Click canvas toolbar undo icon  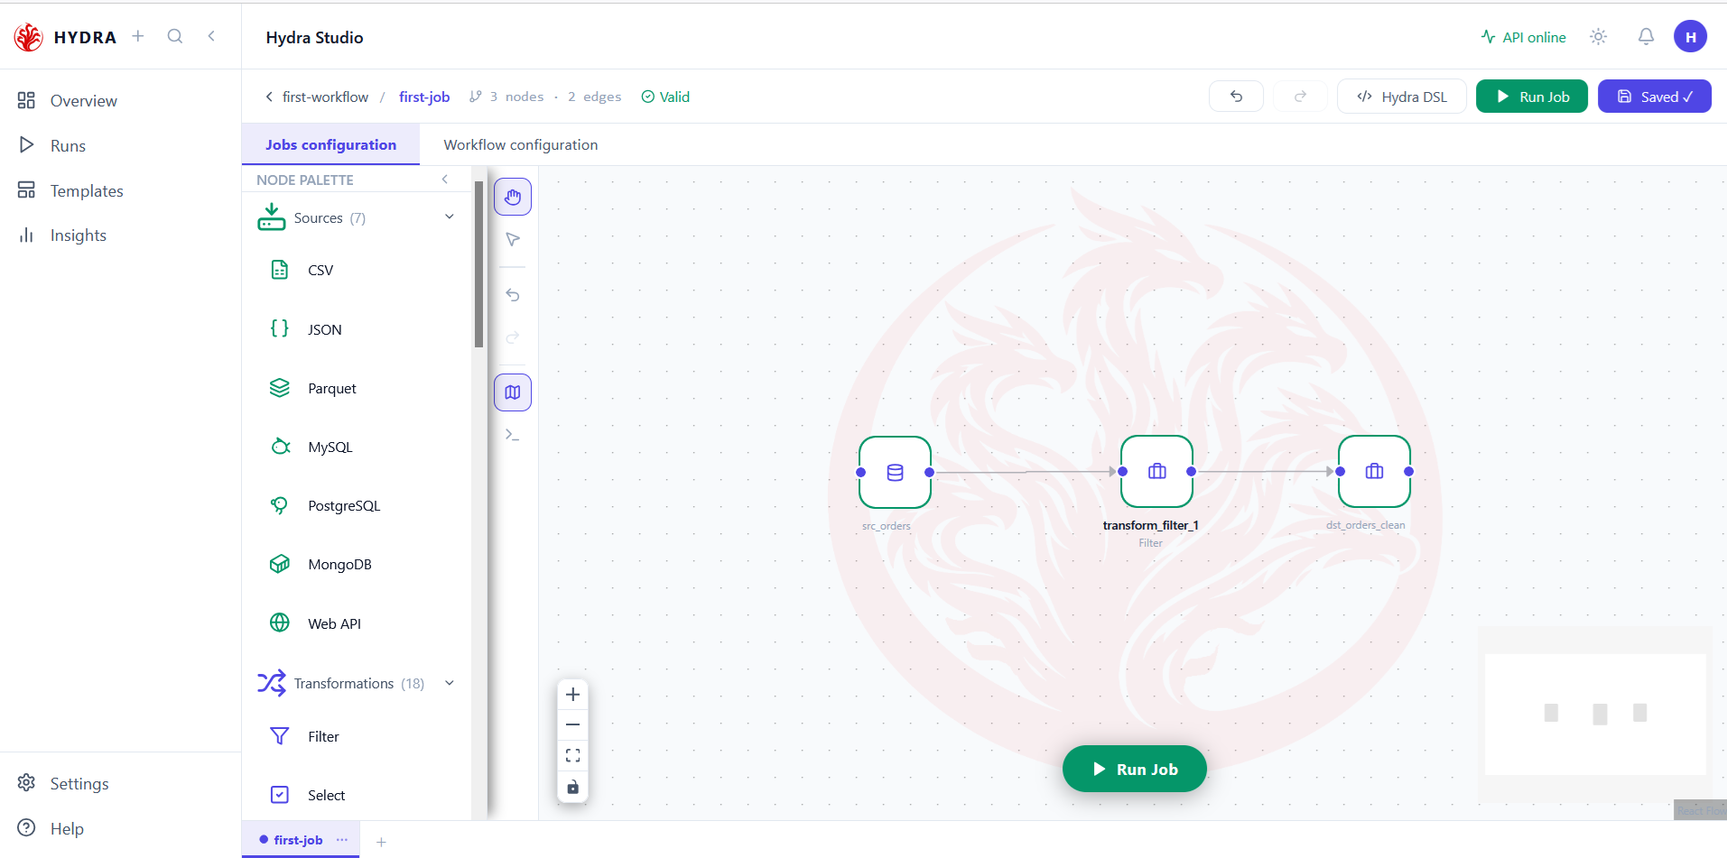[x=513, y=295]
